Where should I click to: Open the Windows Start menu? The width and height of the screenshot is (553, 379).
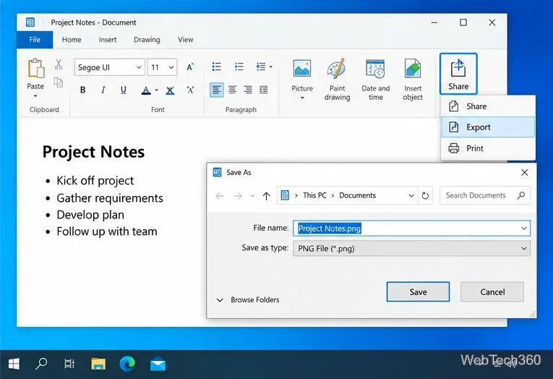point(14,364)
